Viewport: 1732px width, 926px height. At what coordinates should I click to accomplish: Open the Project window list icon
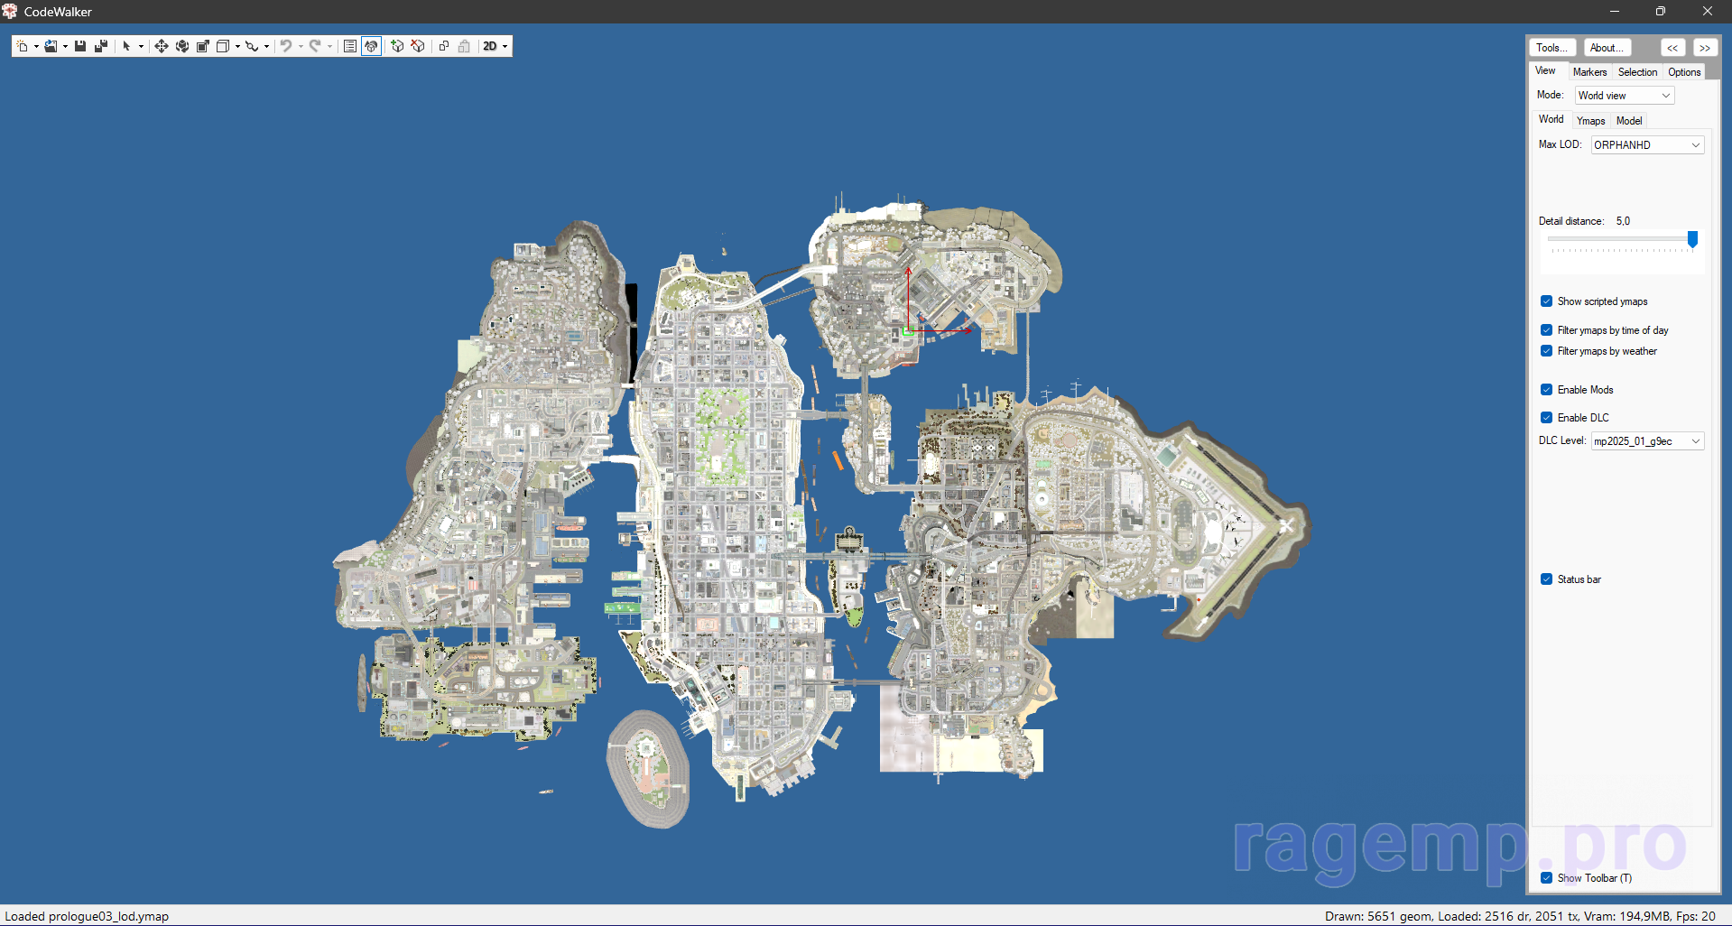pos(350,46)
